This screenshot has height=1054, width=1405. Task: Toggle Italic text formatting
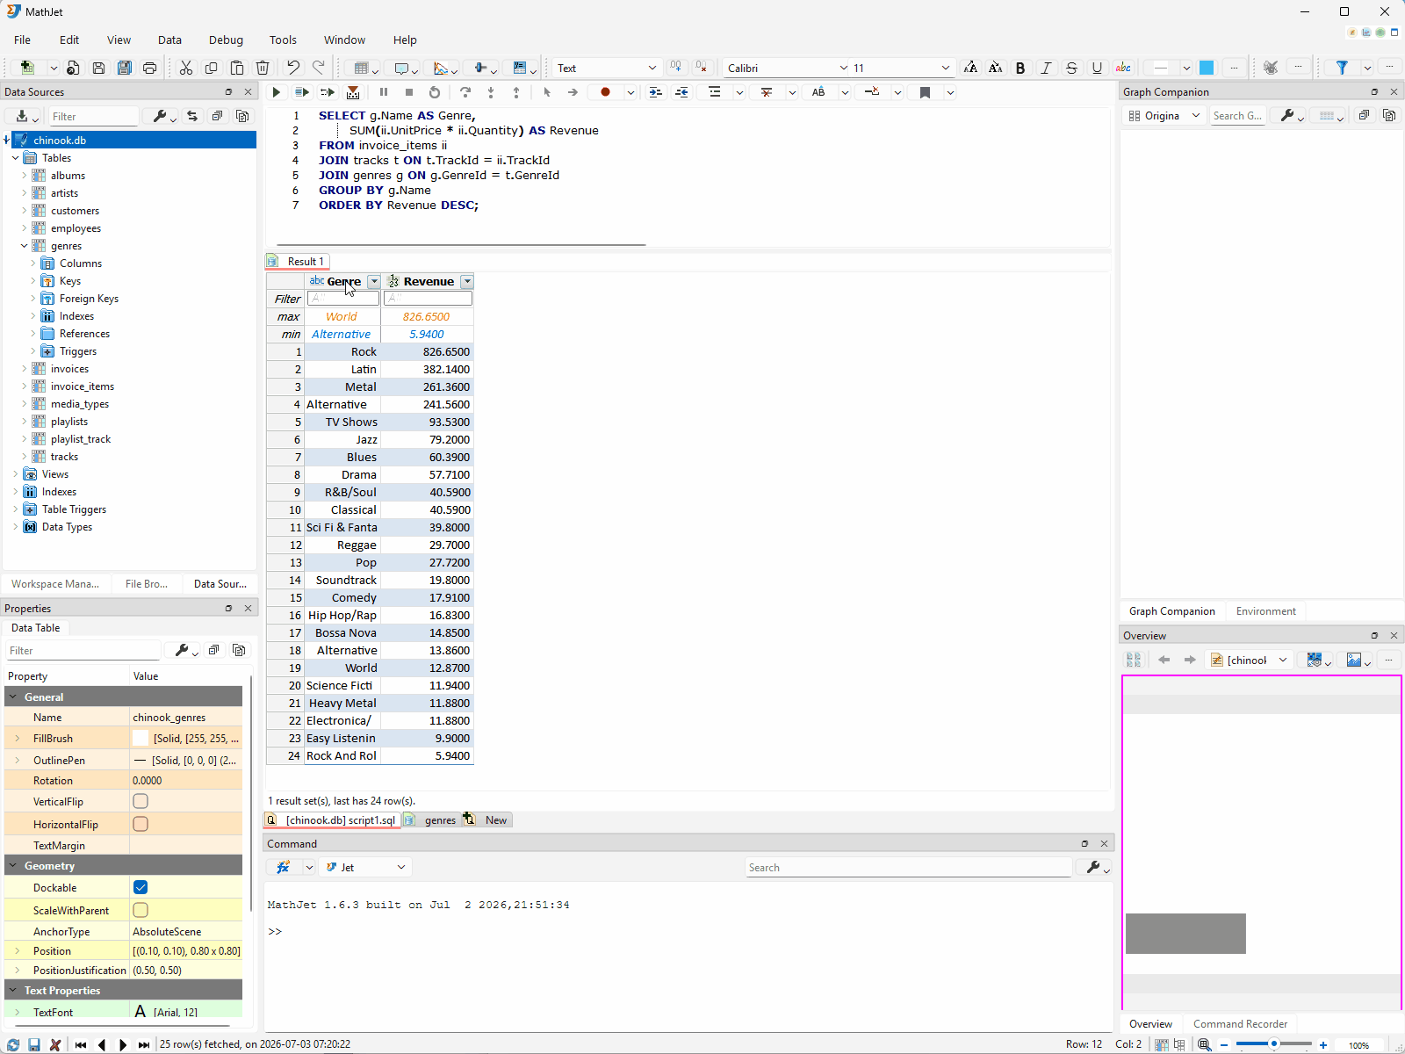click(1046, 68)
